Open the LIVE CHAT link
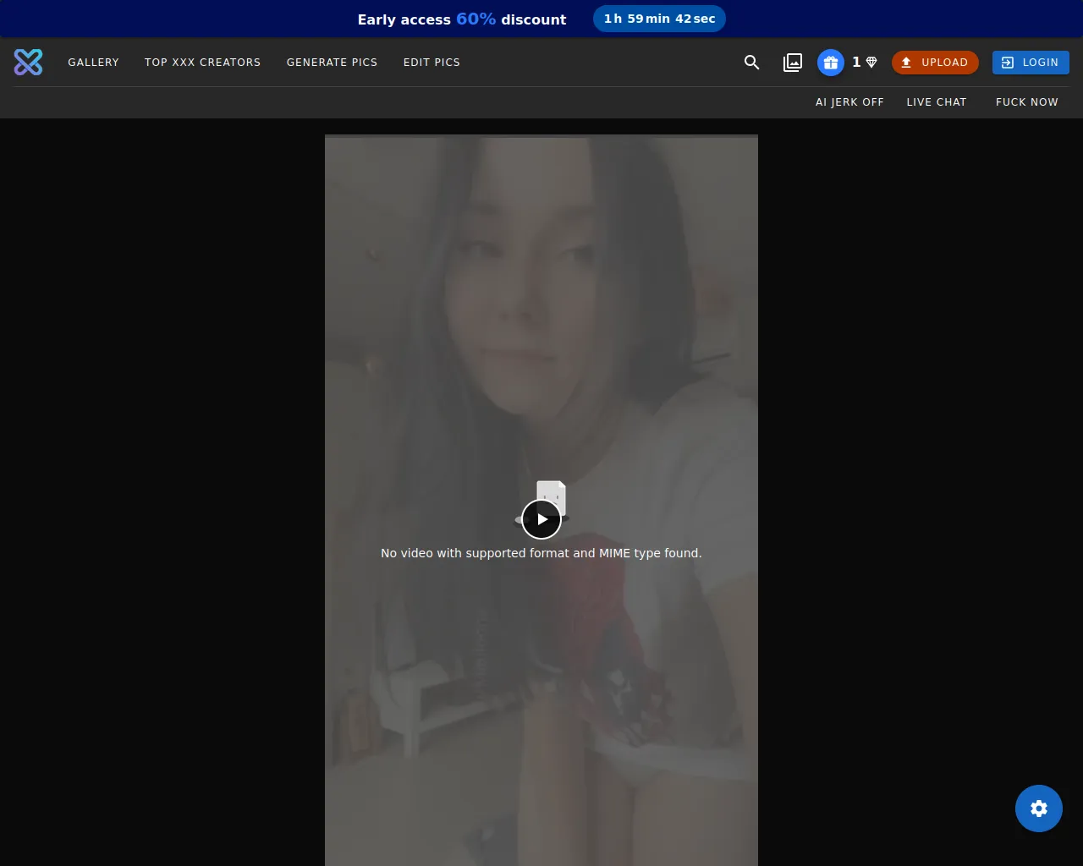Screen dimensions: 1083x866 click(x=936, y=102)
